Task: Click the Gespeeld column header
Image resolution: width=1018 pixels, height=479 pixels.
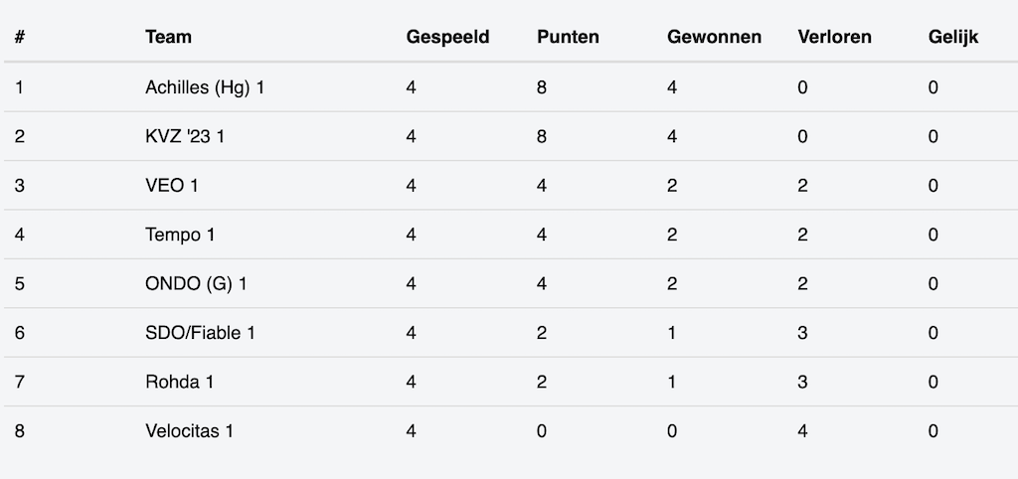Action: 447,38
